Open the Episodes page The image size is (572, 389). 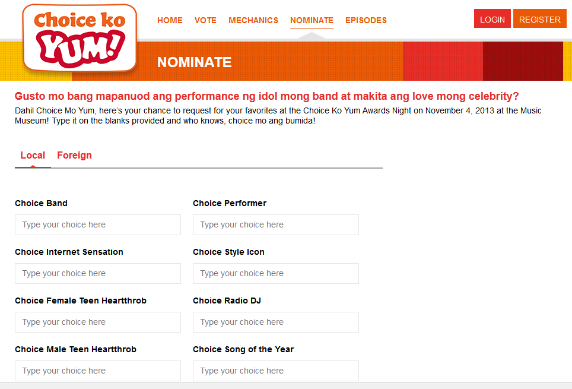366,20
